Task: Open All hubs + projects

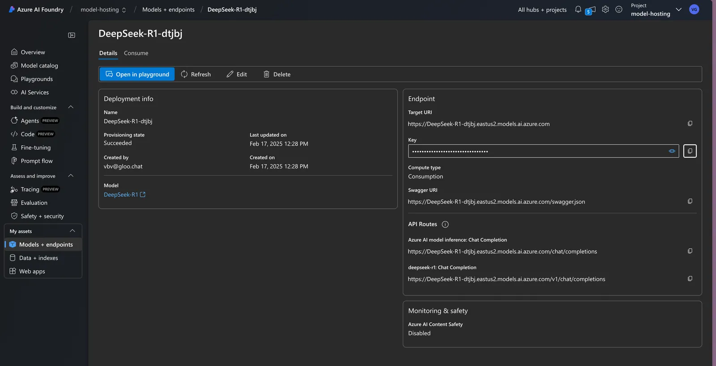Action: tap(542, 10)
